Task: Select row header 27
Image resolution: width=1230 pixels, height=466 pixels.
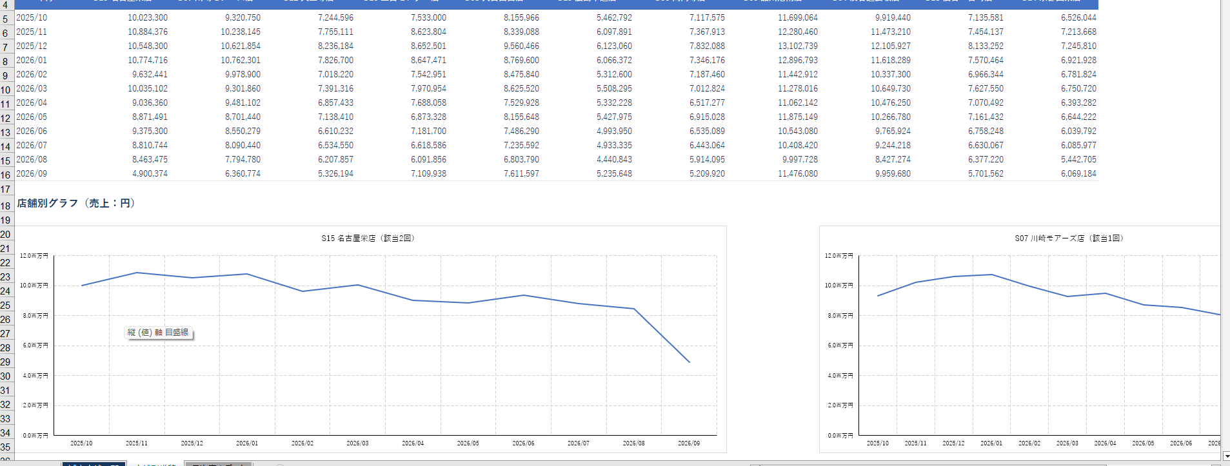Action: point(6,334)
